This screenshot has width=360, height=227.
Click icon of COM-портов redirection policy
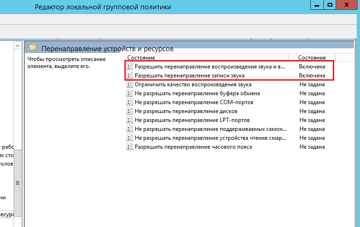click(130, 102)
